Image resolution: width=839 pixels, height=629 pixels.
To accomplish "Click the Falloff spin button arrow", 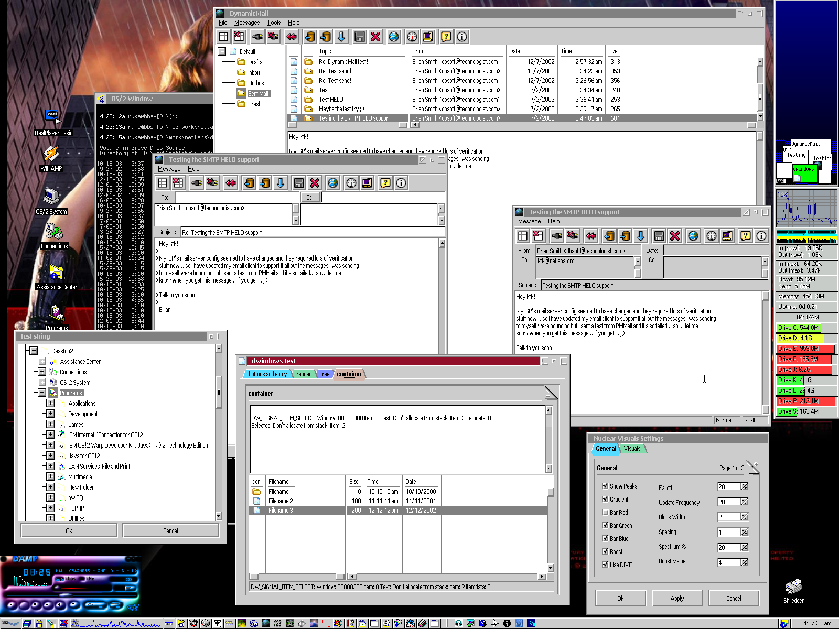I will (744, 487).
